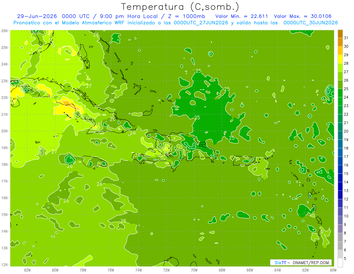354x274 pixels.
Task: Click the 19N latitude label
Action: (x=4, y=147)
